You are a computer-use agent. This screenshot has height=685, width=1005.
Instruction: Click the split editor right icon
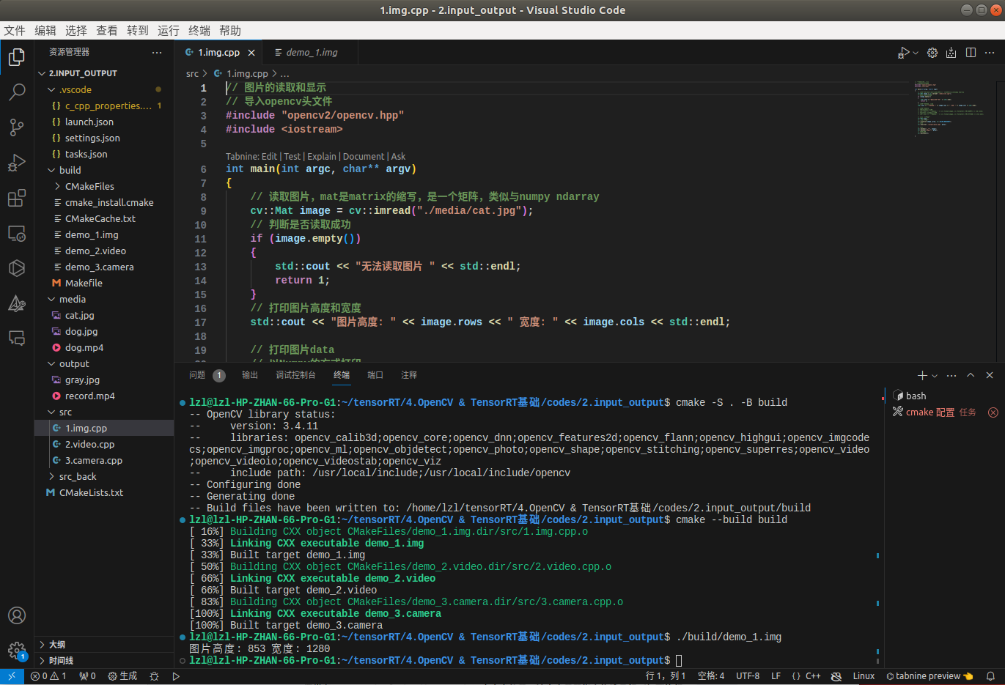coord(971,53)
